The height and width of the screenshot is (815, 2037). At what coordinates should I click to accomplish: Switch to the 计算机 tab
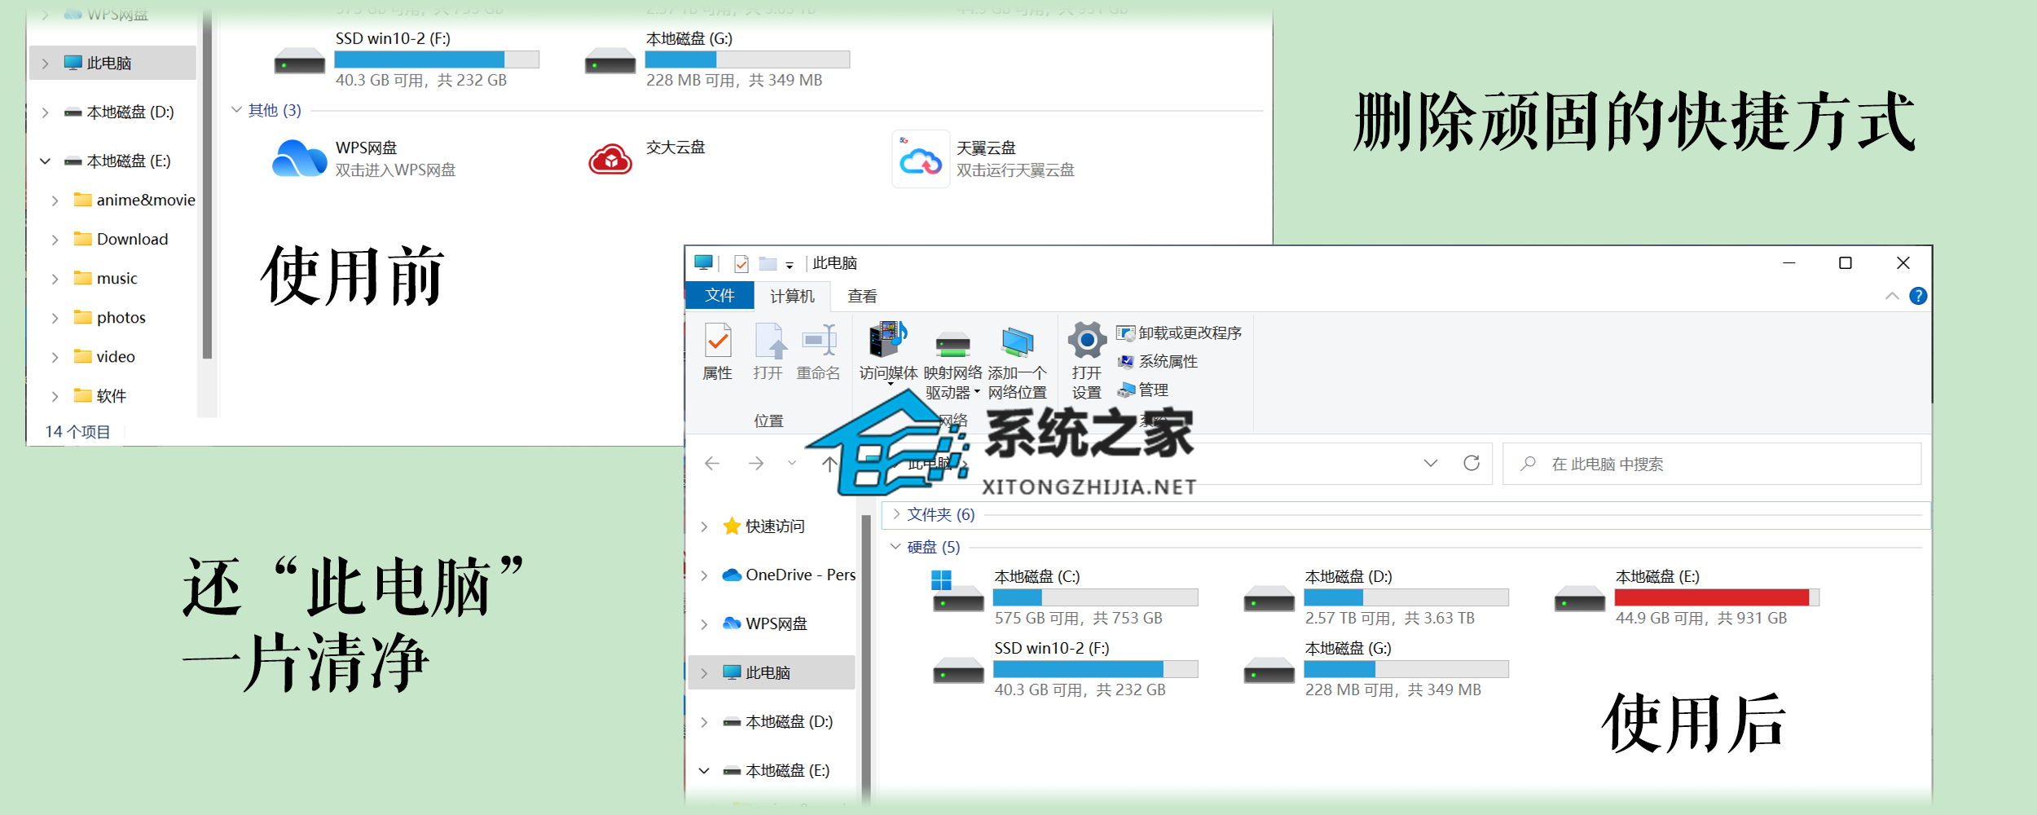tap(792, 296)
